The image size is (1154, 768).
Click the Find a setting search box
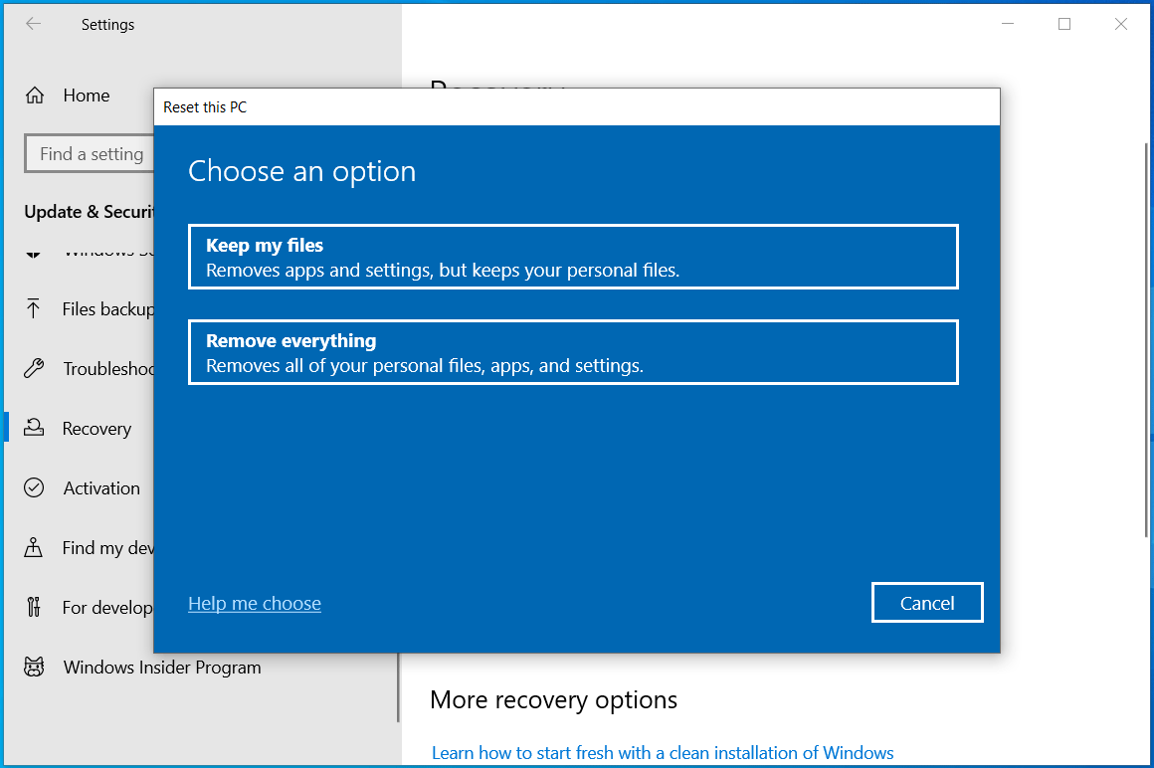[x=91, y=153]
